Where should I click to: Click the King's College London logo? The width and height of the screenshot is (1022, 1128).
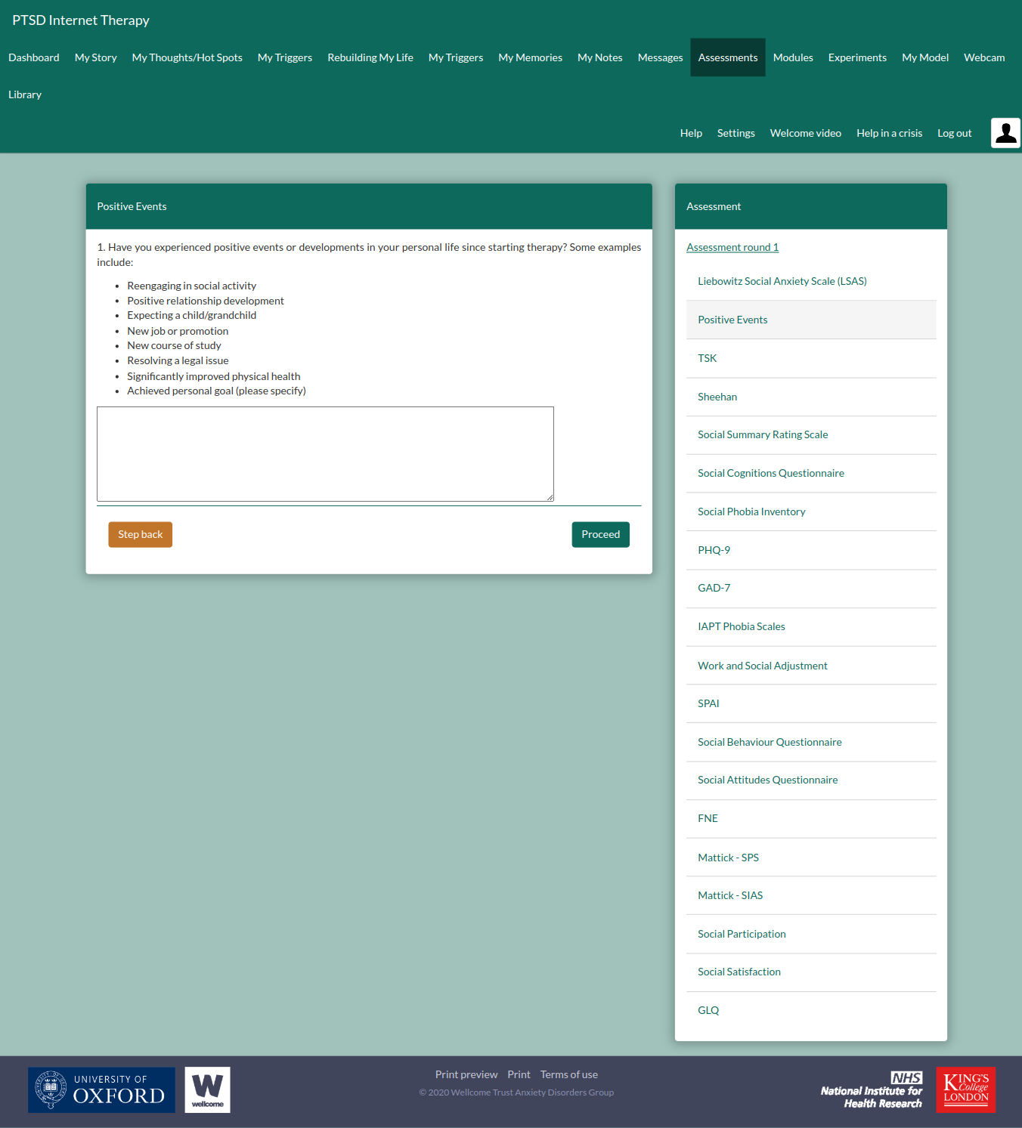click(x=965, y=1089)
